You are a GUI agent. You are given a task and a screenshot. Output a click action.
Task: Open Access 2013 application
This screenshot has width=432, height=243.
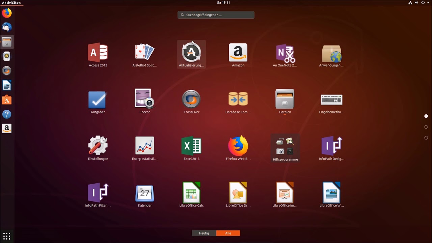pos(98,55)
